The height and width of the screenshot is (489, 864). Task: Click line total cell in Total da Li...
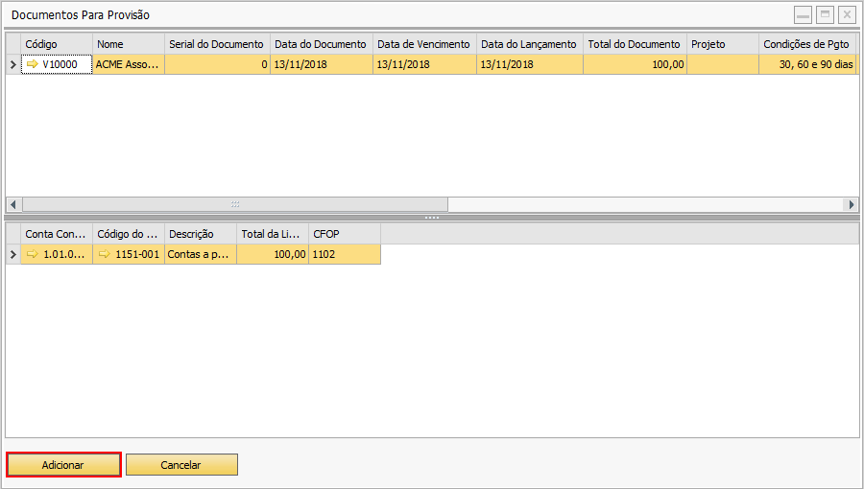[x=273, y=254]
